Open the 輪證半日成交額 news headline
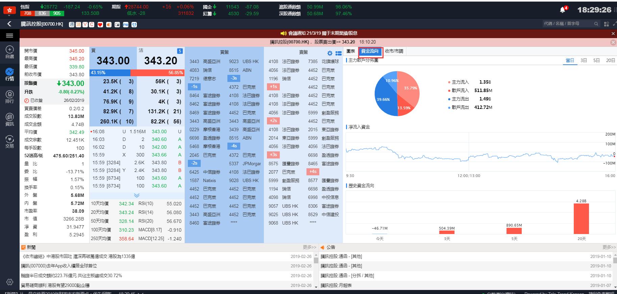Viewport: 617px width, 294px height. [71, 275]
